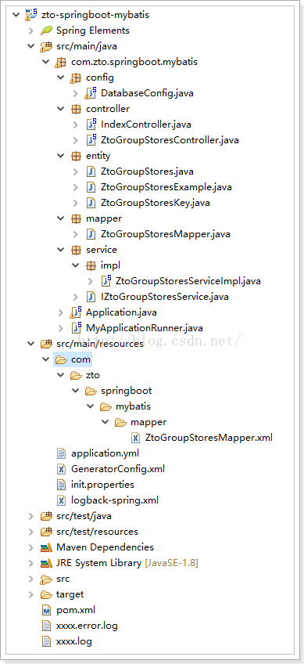Screen dimensions: 304x664
Task: Click the pom.xml Maven file icon
Action: click(47, 610)
